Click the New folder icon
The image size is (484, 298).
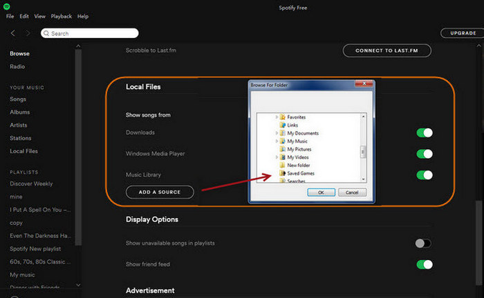click(x=282, y=165)
